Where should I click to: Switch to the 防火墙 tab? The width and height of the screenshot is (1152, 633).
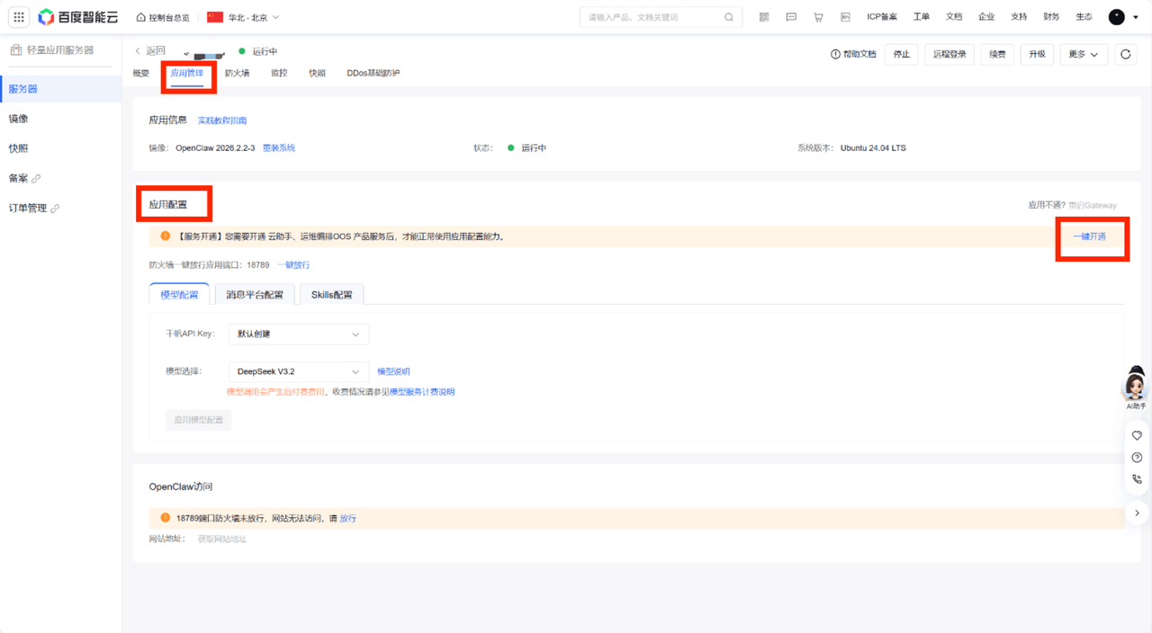pos(237,73)
